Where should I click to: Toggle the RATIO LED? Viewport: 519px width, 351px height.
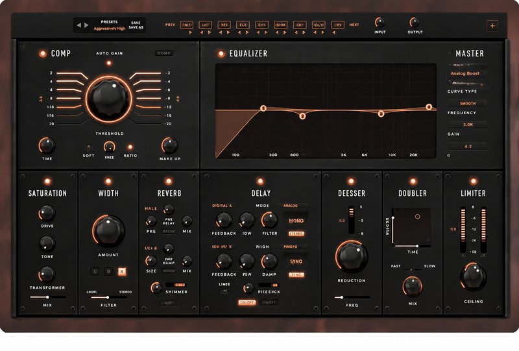[130, 147]
